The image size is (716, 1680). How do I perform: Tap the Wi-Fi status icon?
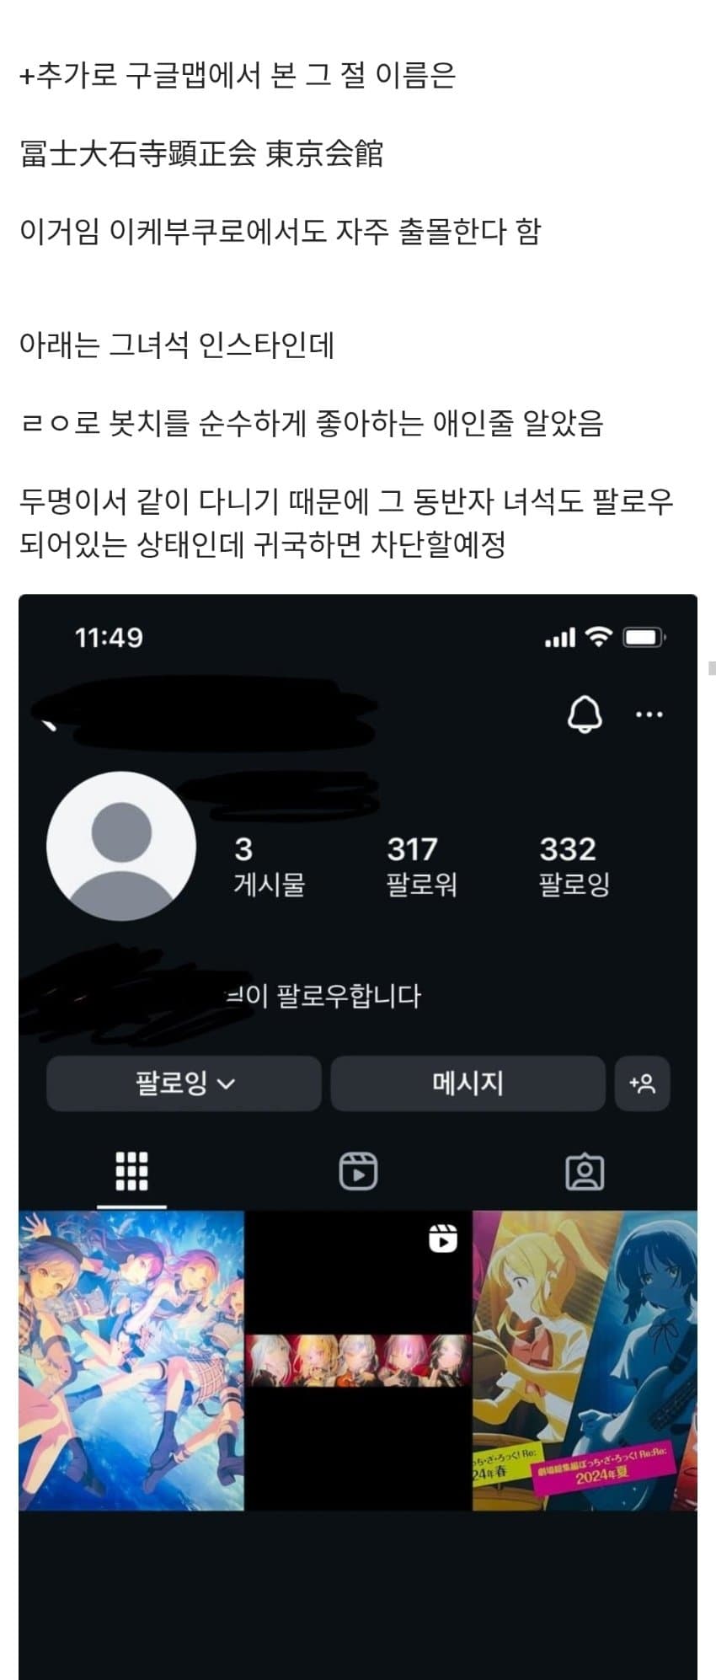pos(598,637)
